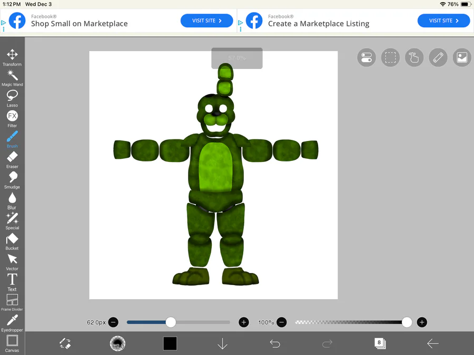The image size is (474, 355).
Task: Select the Frame Divider tool
Action: tap(12, 302)
